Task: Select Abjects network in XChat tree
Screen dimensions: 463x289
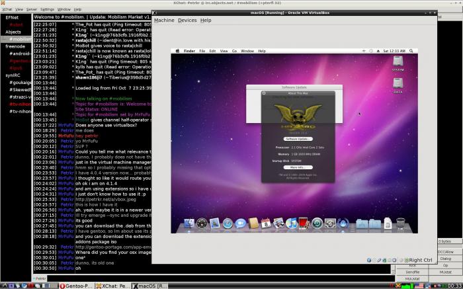Action: pyautogui.click(x=13, y=32)
